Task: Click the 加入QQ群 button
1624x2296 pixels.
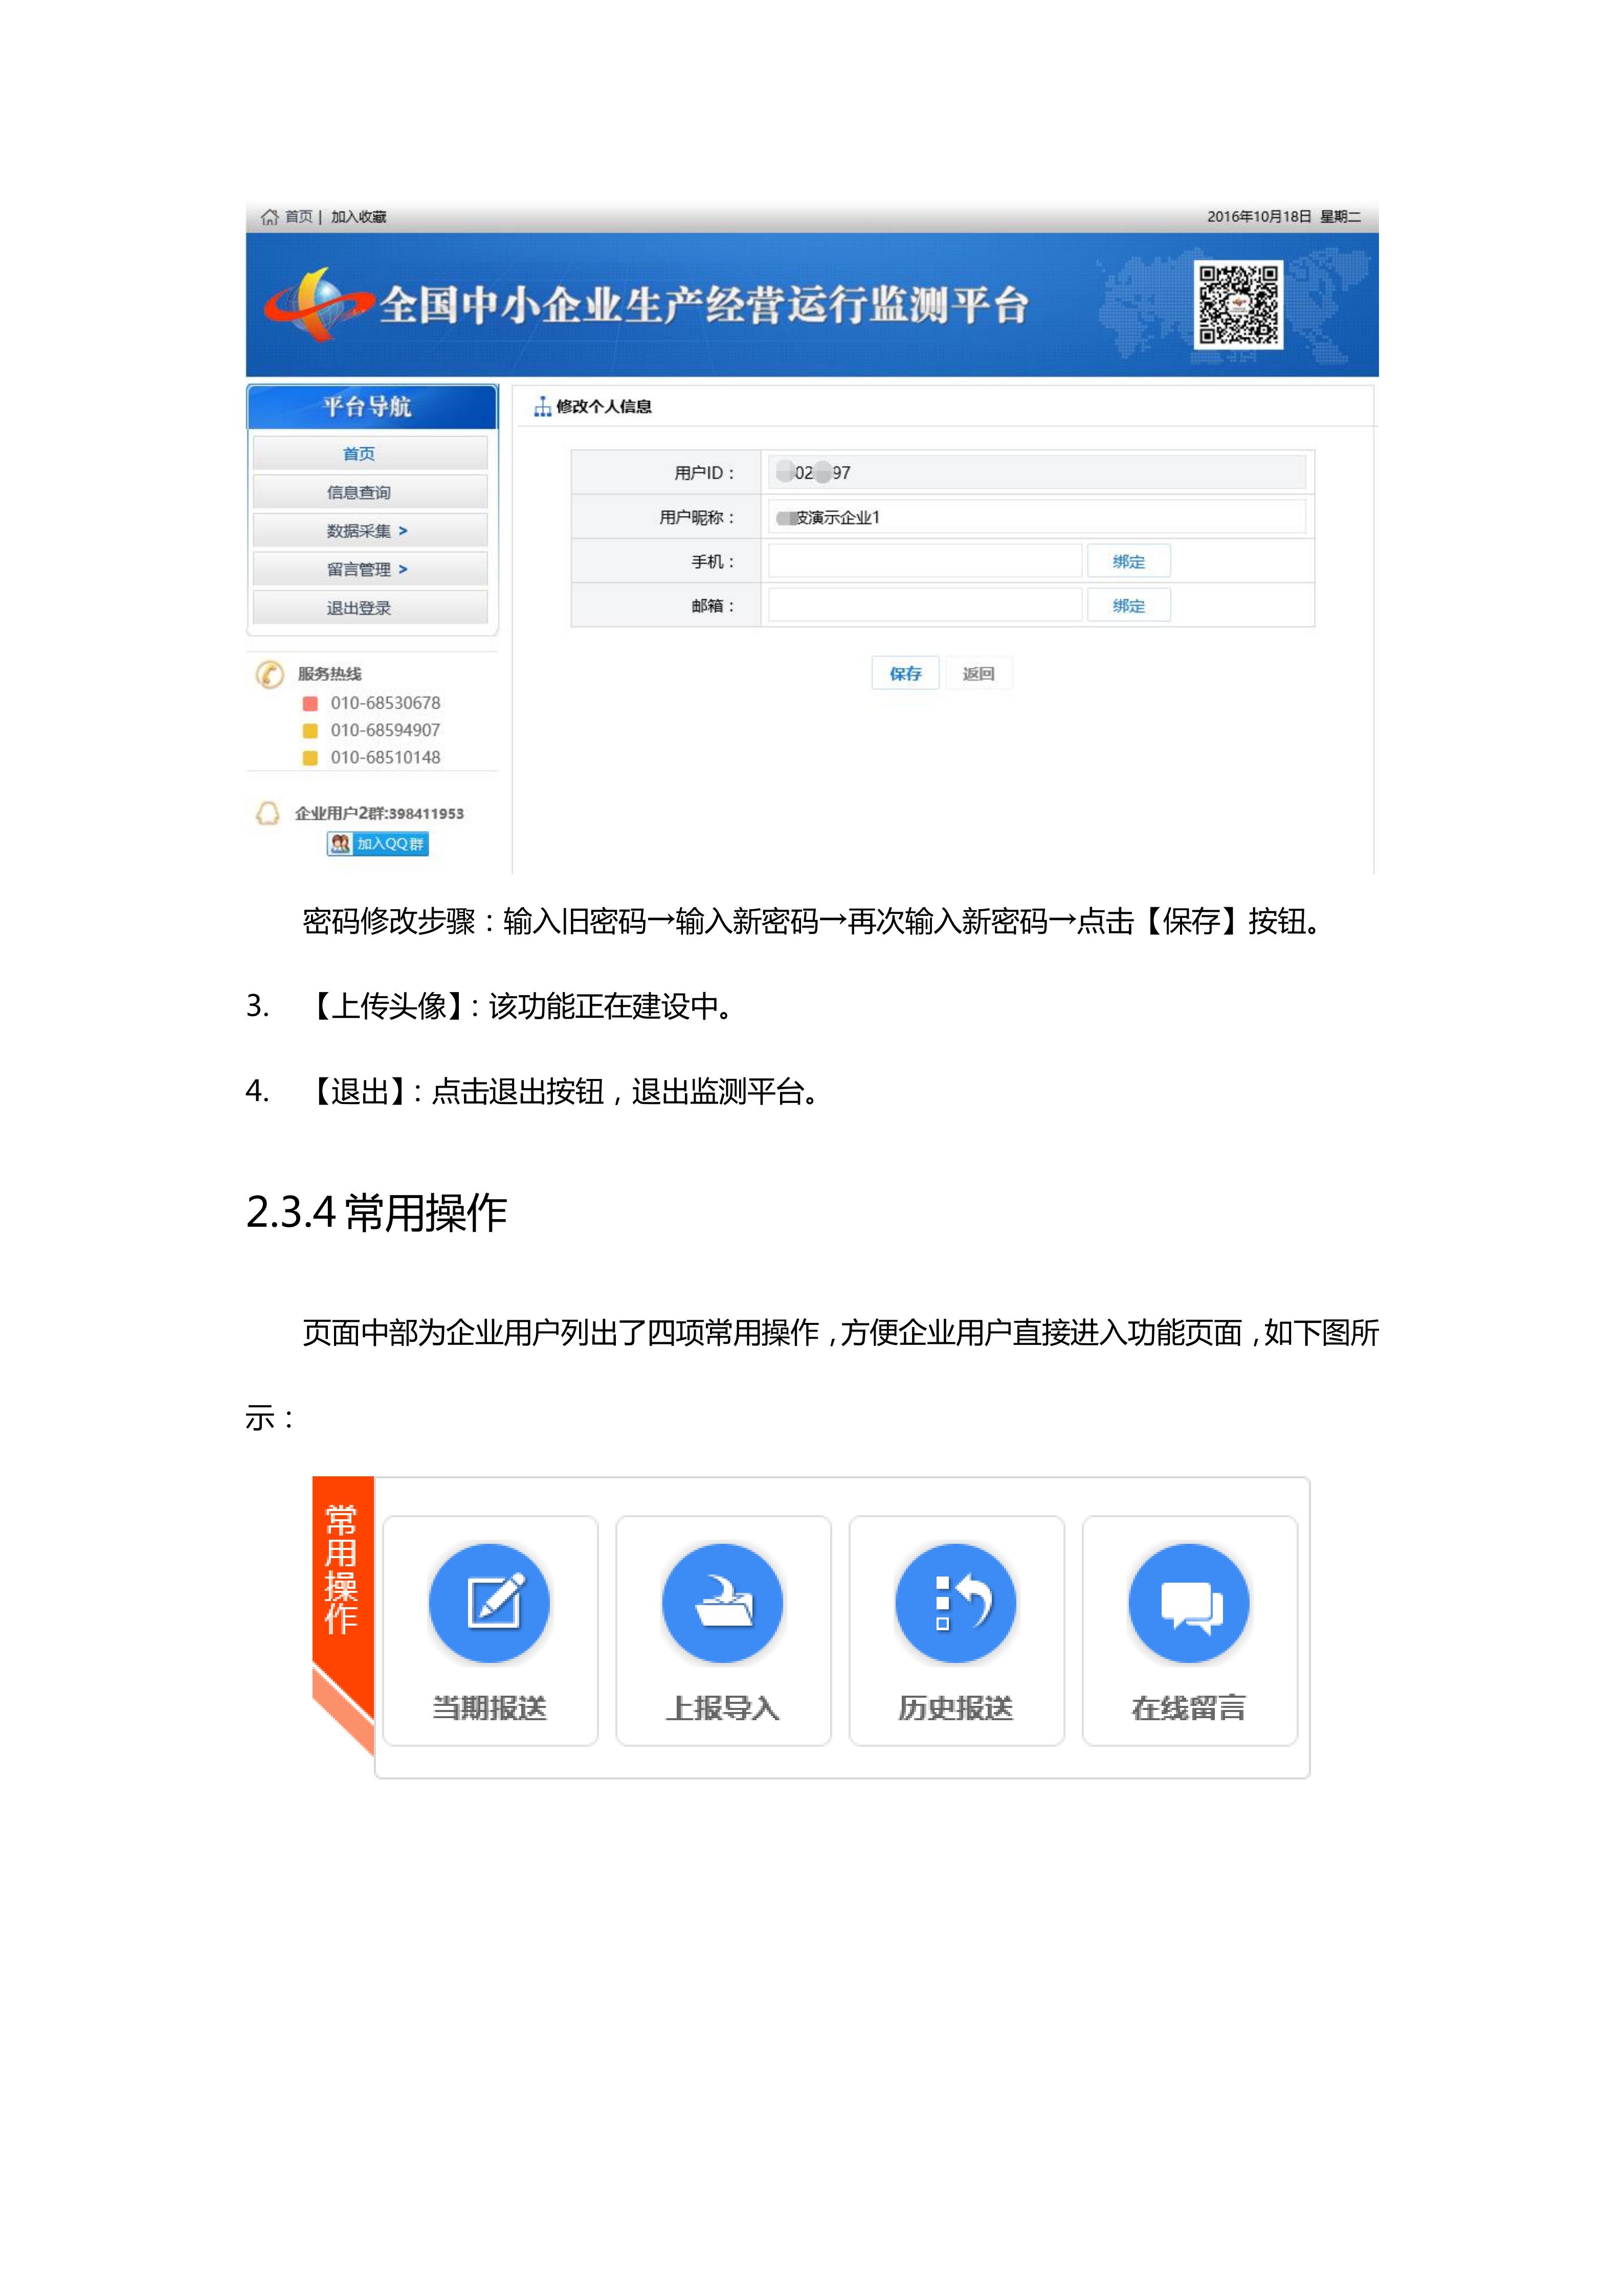Action: pos(377,844)
